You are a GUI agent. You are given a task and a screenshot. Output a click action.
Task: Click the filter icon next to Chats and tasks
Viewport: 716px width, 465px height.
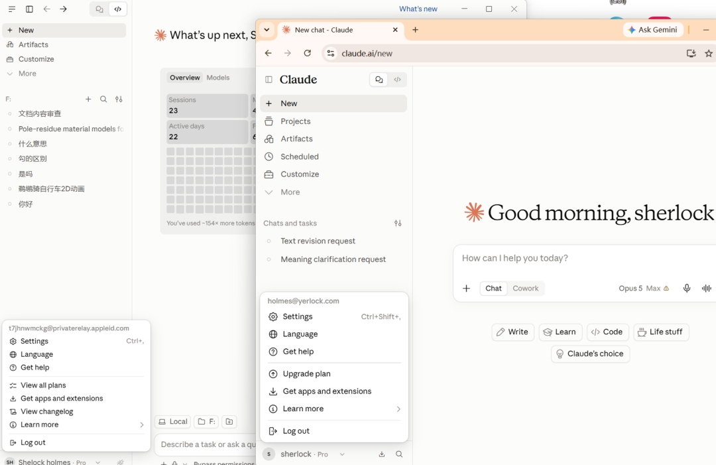[398, 224]
